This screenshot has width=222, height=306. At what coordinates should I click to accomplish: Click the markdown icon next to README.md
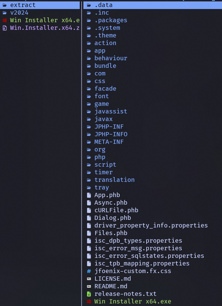tap(89, 286)
